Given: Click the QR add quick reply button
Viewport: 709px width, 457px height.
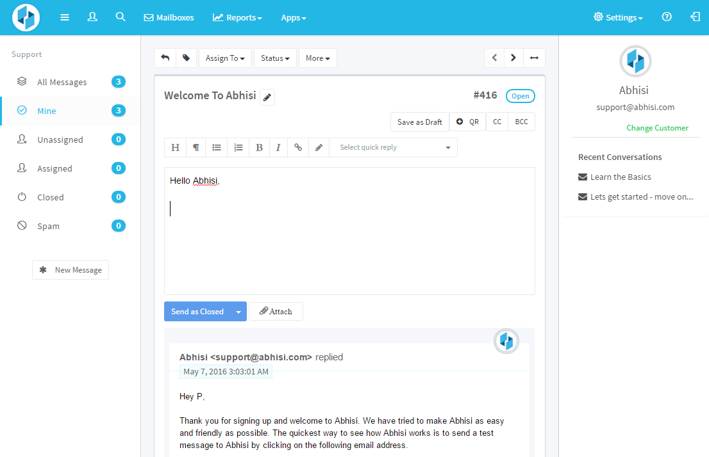Looking at the screenshot, I should coord(467,122).
